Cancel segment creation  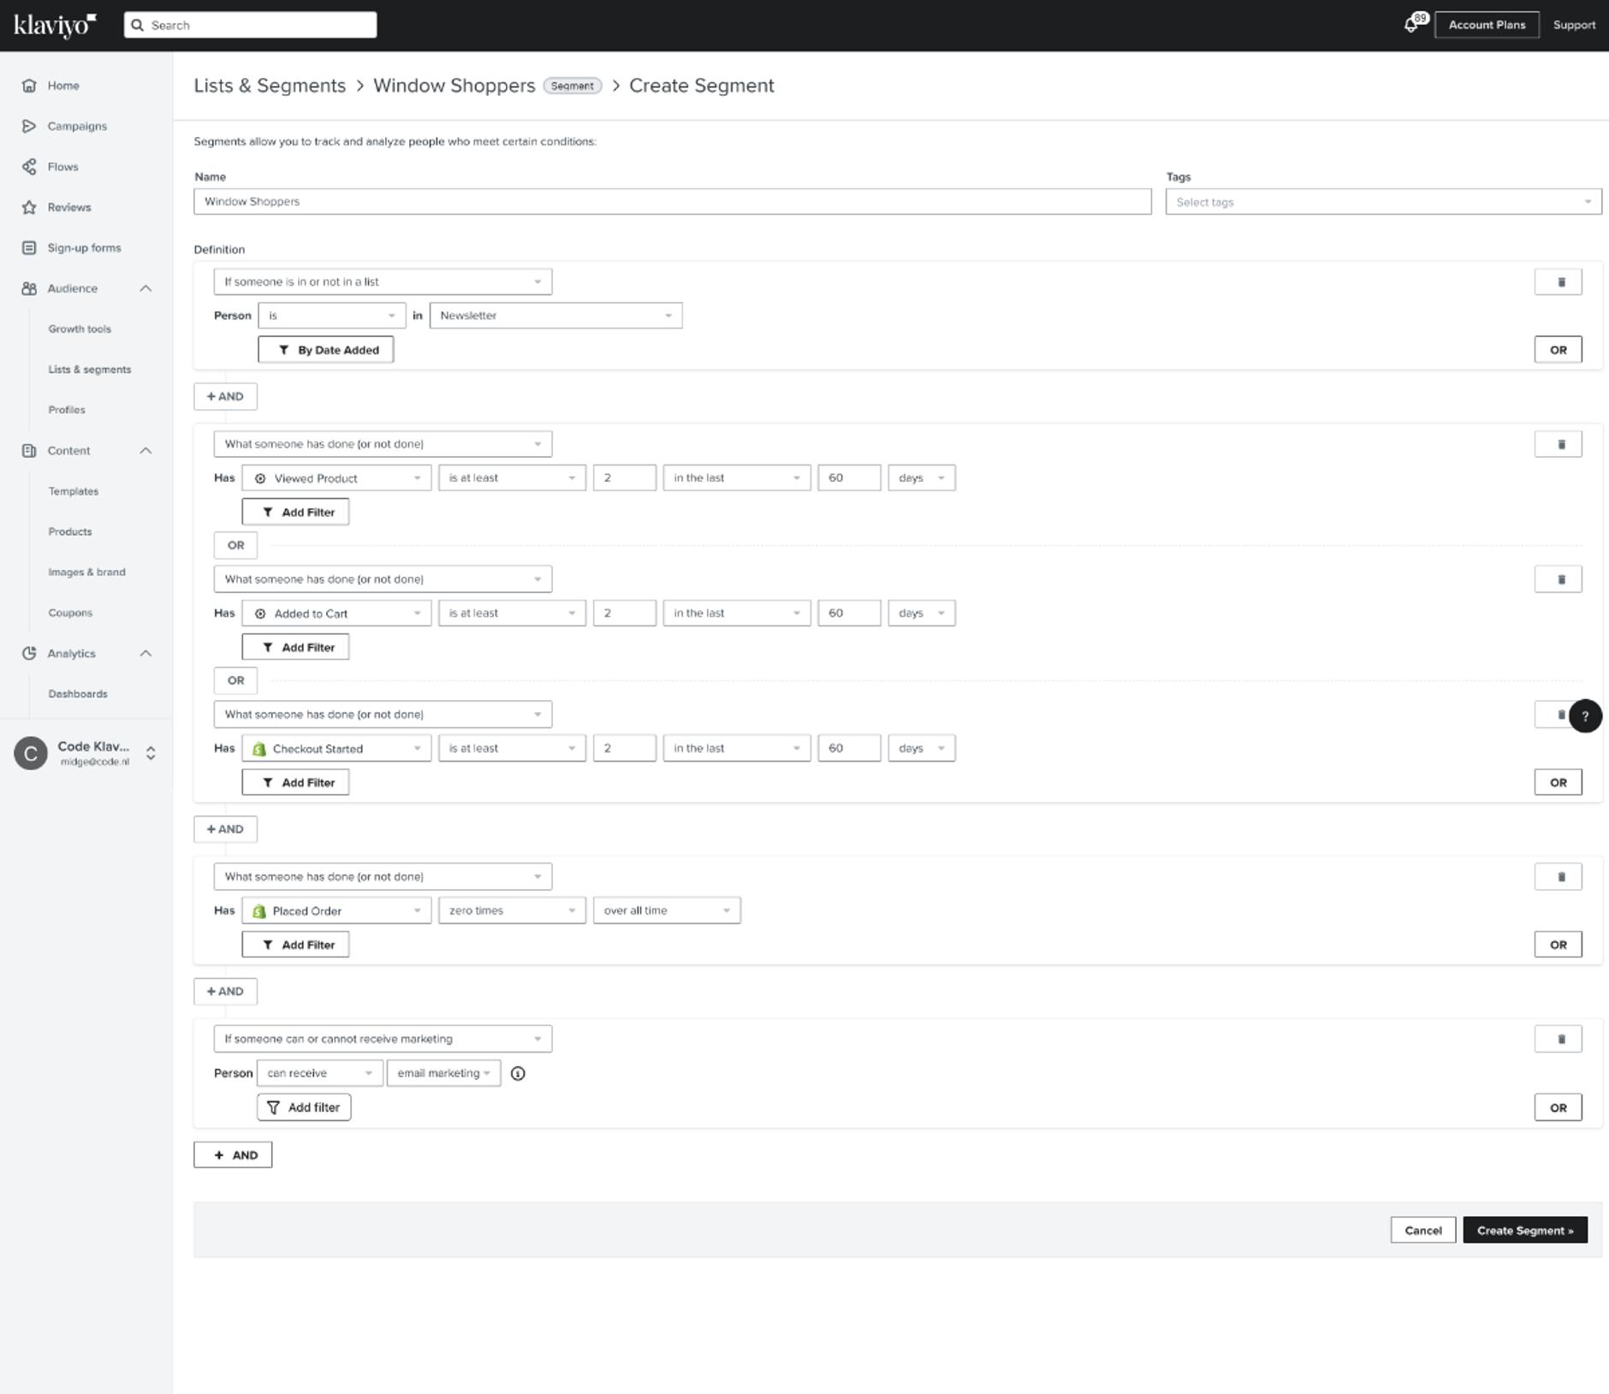click(1423, 1231)
